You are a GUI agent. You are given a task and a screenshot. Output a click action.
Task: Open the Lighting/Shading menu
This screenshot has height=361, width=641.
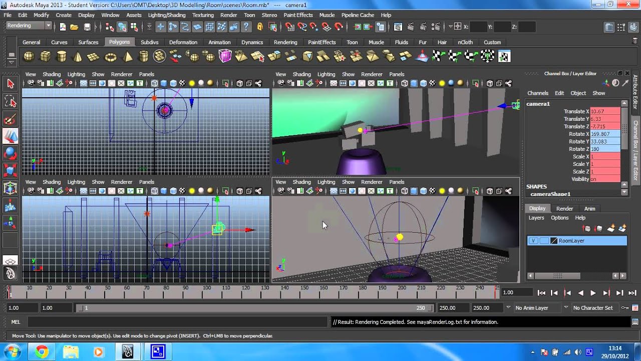167,15
